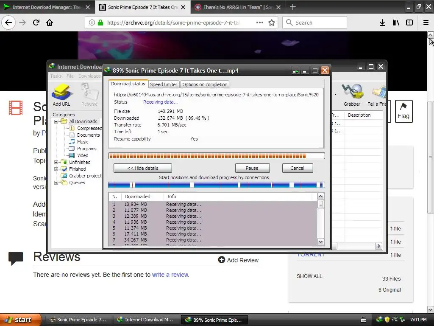Bookmark this page with the star
This screenshot has height=326, width=434.
click(x=272, y=22)
